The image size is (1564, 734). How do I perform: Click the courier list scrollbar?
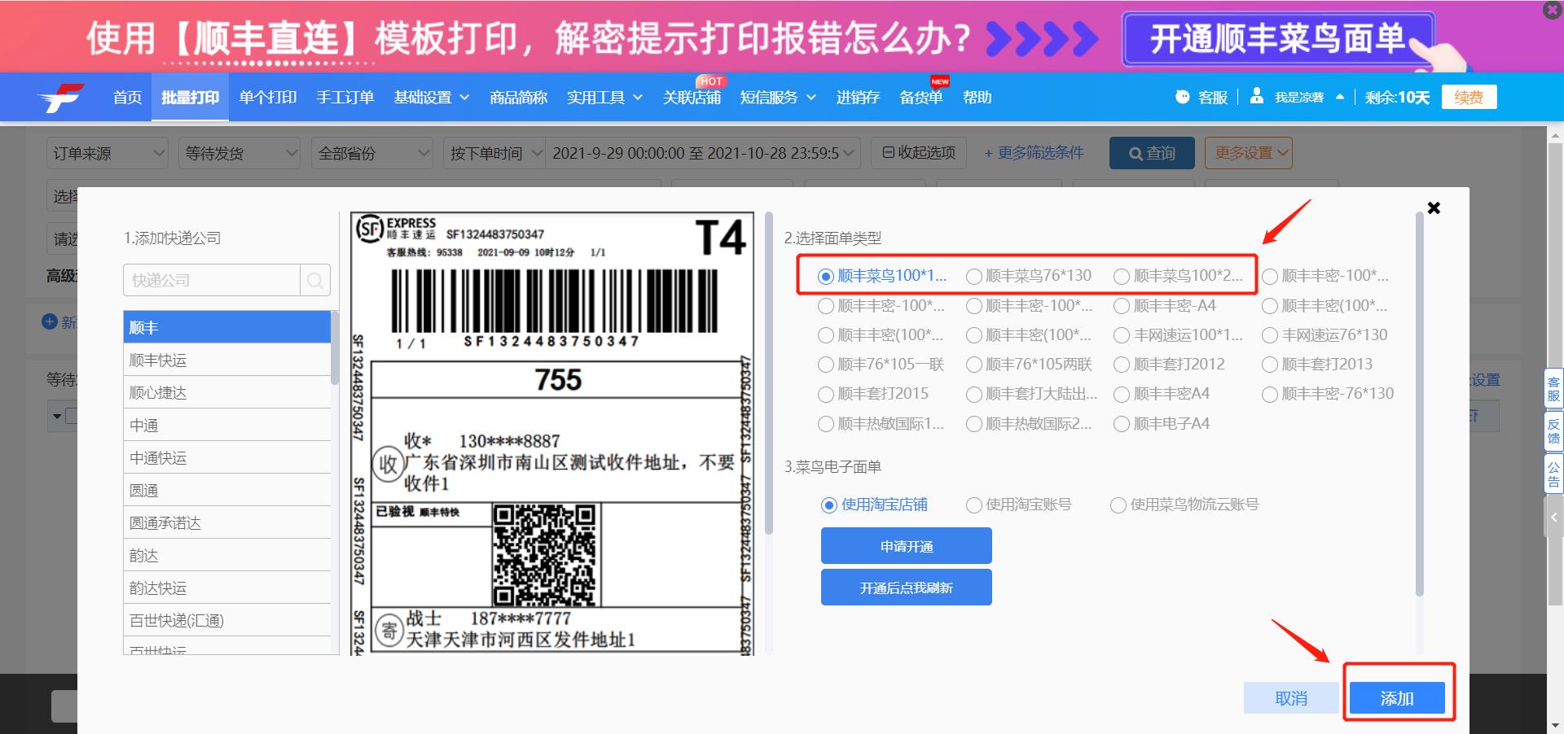[x=335, y=348]
